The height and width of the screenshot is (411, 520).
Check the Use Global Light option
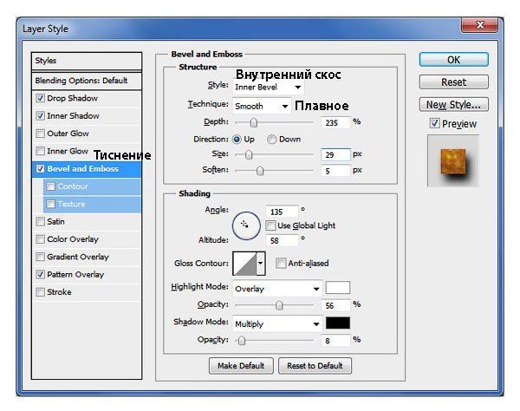point(270,225)
